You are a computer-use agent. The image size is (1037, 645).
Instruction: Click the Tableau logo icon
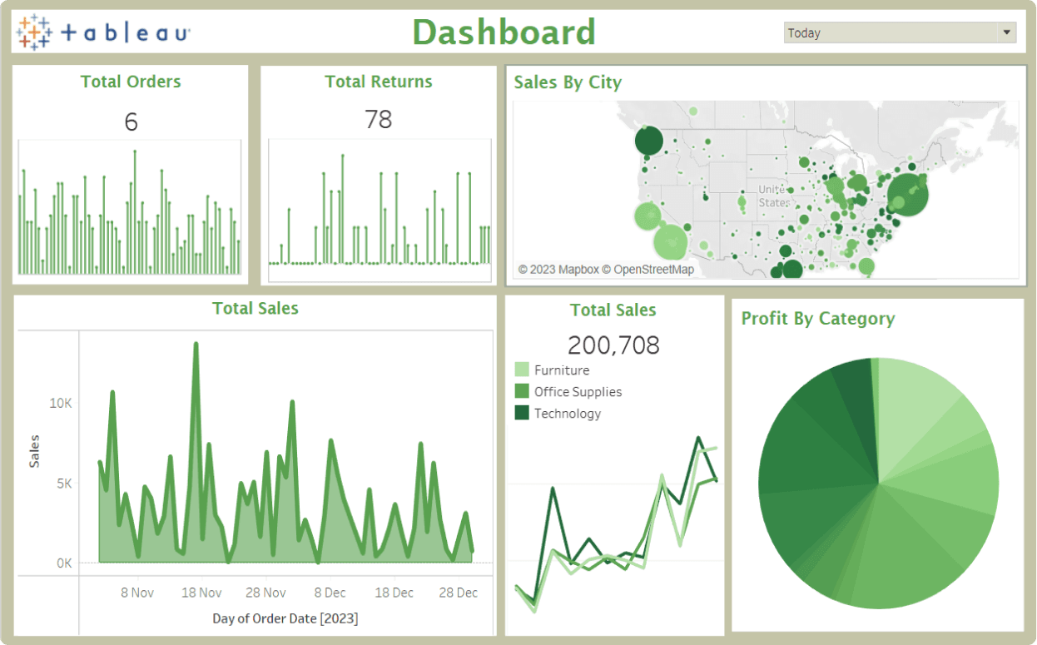click(33, 32)
